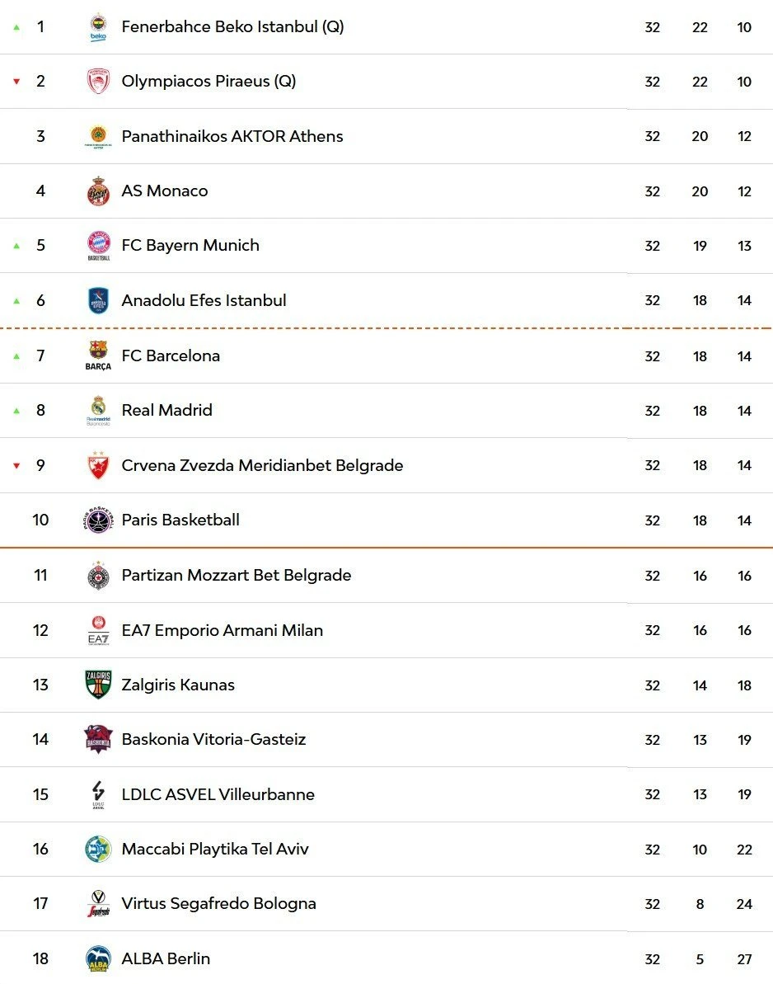Click the ALBA Berlin team logo
The width and height of the screenshot is (773, 984).
[98, 958]
